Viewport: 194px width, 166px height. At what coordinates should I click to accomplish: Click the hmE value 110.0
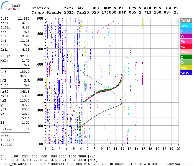pyautogui.click(x=25, y=100)
